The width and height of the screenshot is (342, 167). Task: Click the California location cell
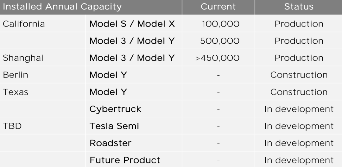(24, 24)
